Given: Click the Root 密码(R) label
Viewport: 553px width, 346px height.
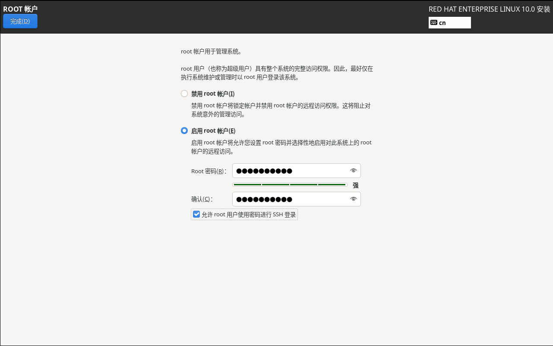Looking at the screenshot, I should [x=209, y=171].
